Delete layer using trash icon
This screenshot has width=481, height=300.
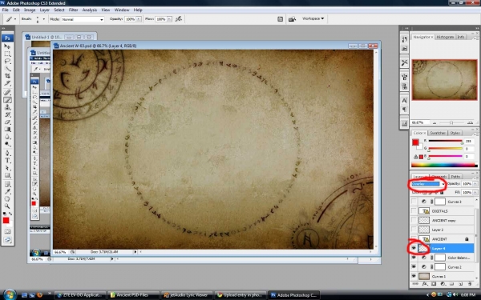470,284
